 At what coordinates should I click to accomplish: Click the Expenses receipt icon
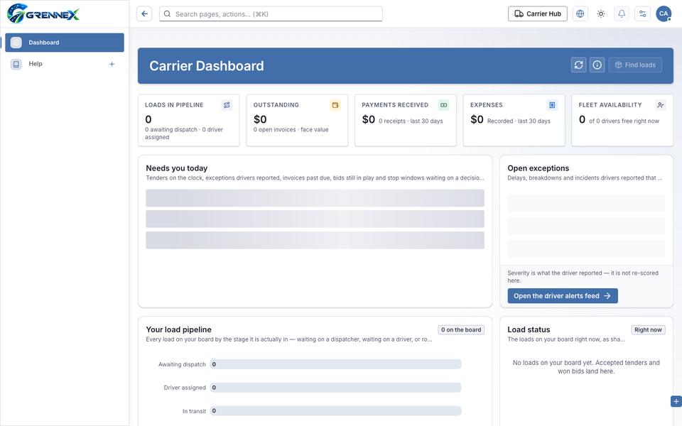(552, 105)
